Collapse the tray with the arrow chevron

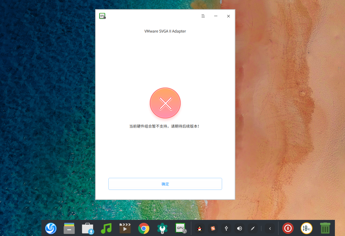pos(270,228)
